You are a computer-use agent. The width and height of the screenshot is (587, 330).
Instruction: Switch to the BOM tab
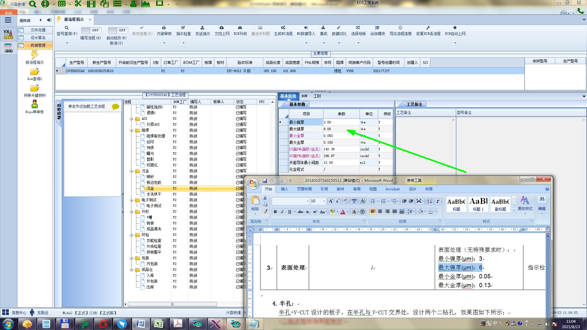click(x=304, y=96)
